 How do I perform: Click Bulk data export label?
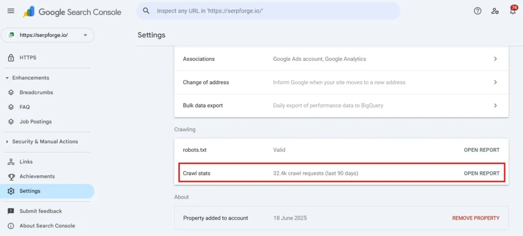point(203,106)
